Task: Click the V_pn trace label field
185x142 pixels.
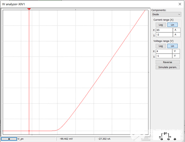Action: [x=37, y=139]
